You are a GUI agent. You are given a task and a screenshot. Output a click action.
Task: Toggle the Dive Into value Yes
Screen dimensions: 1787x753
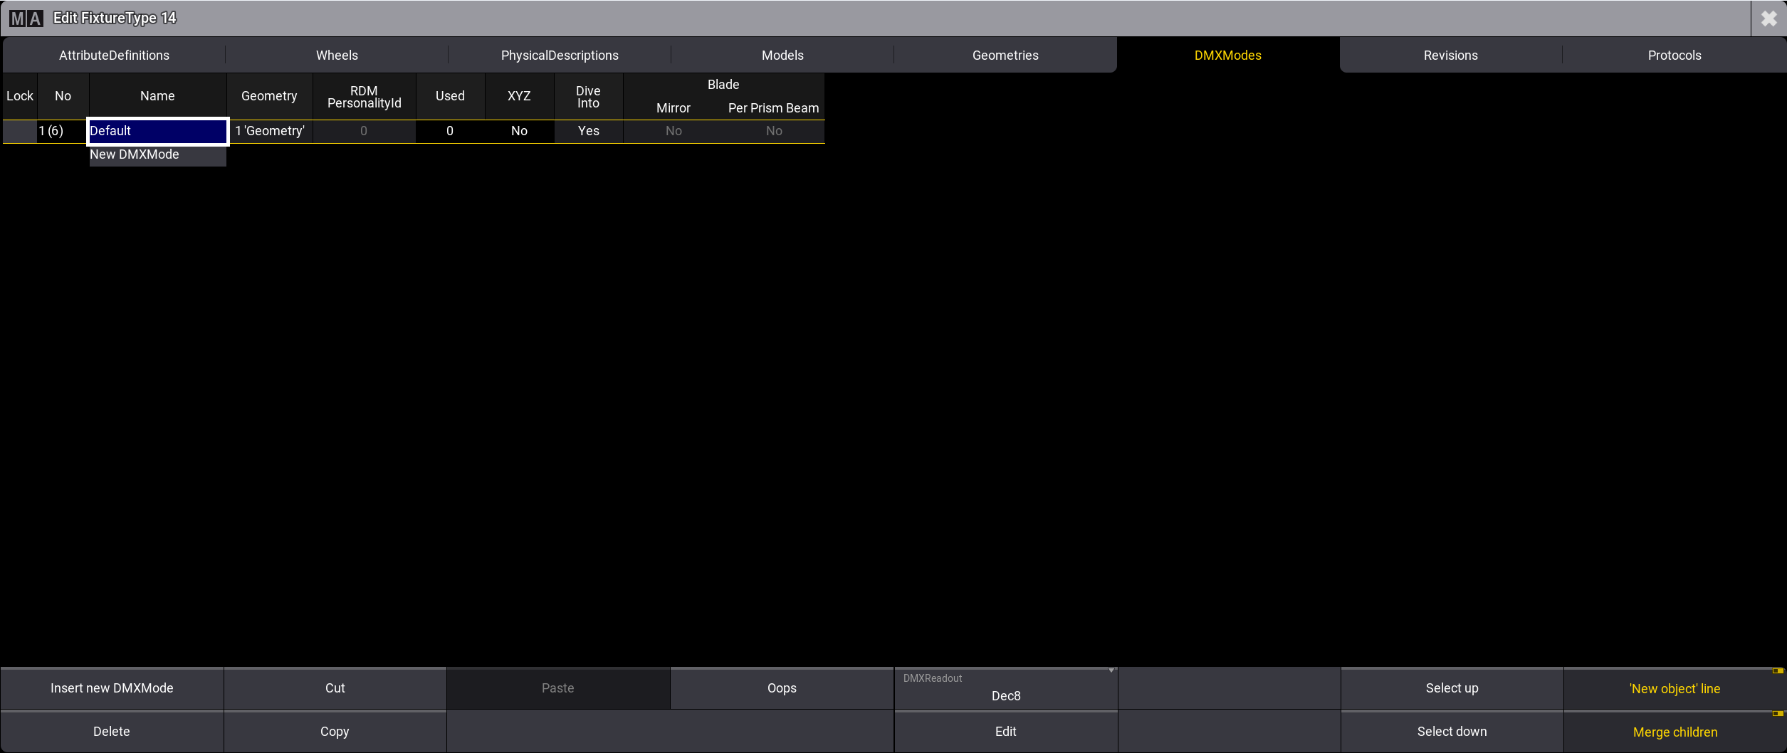(588, 131)
